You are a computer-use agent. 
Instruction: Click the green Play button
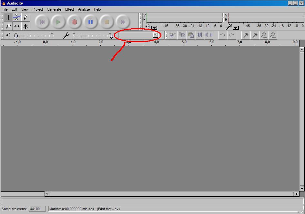[x=58, y=22]
